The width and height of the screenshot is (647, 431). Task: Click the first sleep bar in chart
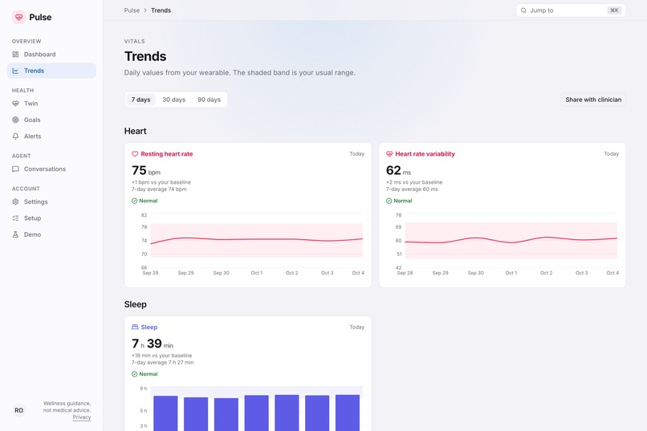(165, 413)
